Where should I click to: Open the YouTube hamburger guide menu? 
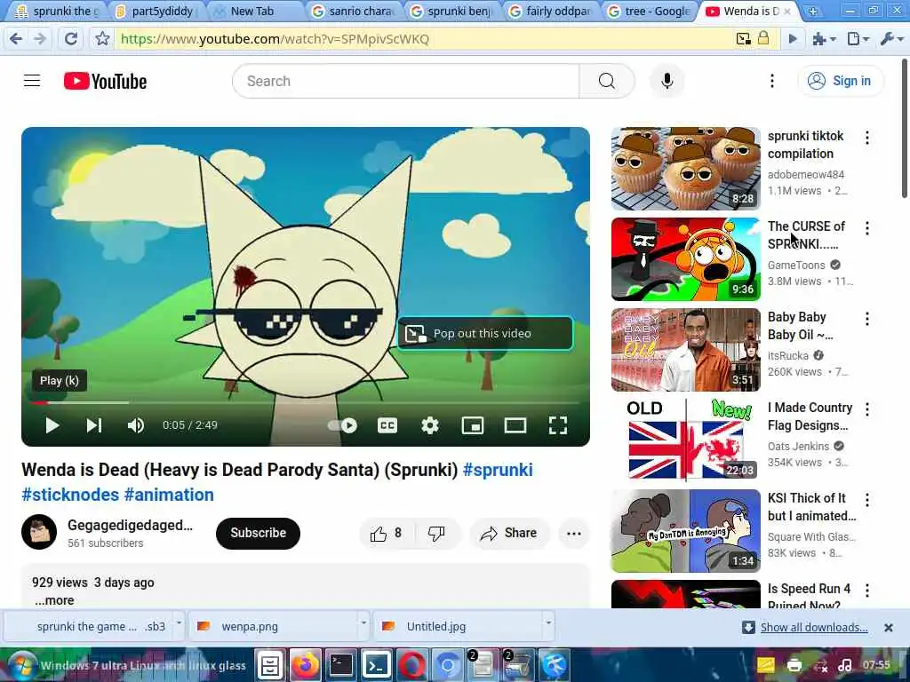(x=32, y=81)
